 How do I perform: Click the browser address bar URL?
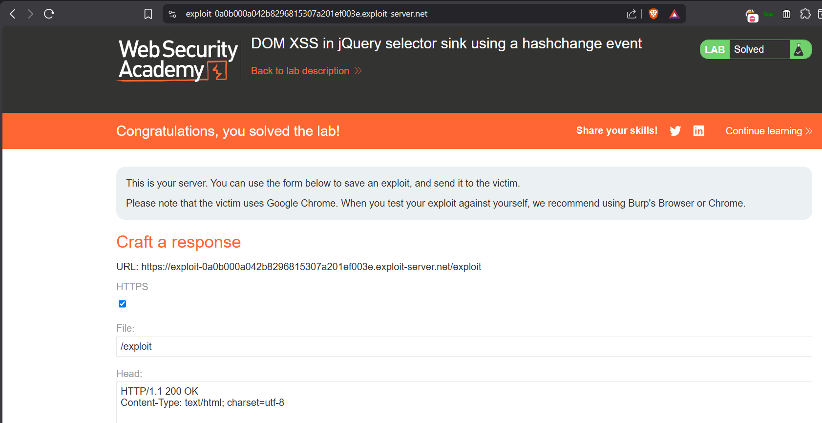[x=306, y=14]
